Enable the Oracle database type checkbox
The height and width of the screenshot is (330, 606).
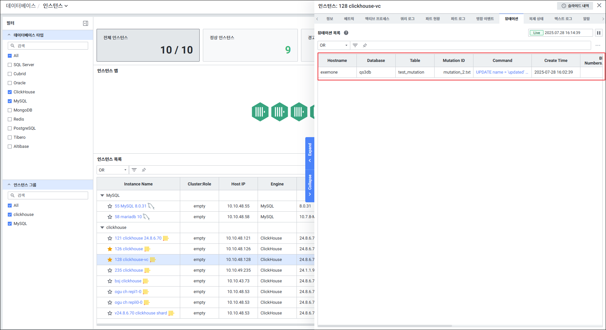coord(10,83)
